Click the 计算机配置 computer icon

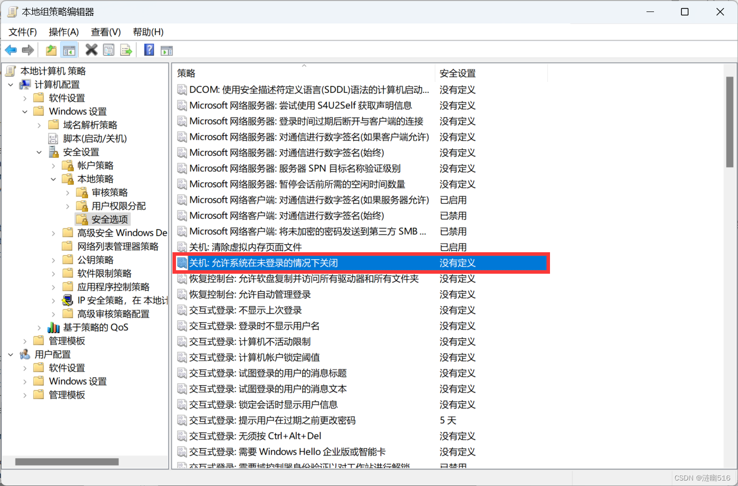(x=25, y=84)
